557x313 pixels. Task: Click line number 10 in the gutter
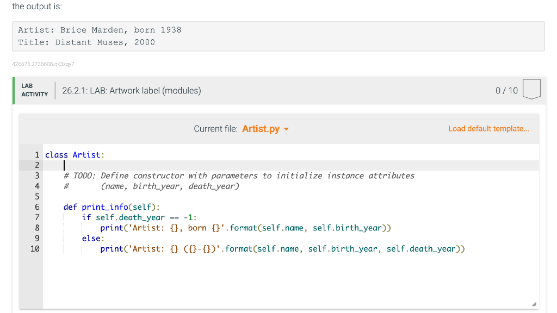click(x=35, y=248)
